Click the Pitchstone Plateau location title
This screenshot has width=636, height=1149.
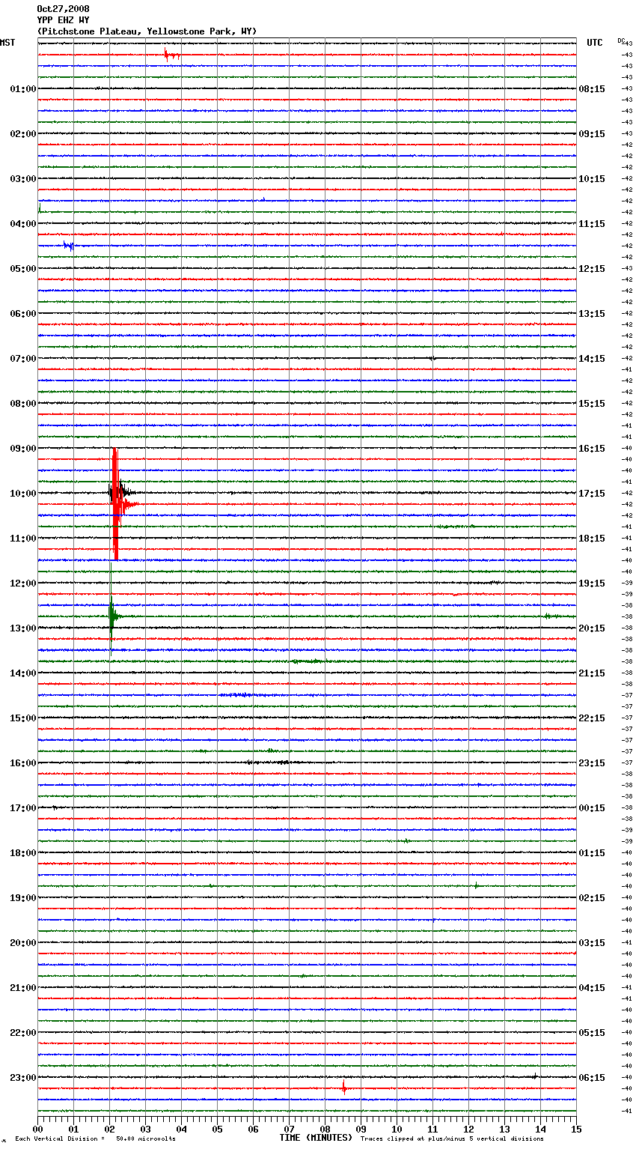147,31
